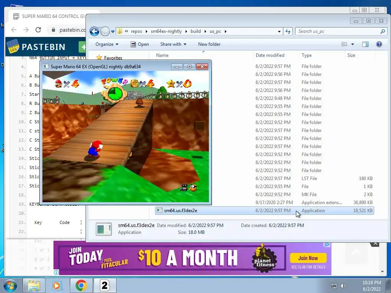391x293 pixels.
Task: Click the Explorer Forward navigation arrow
Action: tap(105, 31)
